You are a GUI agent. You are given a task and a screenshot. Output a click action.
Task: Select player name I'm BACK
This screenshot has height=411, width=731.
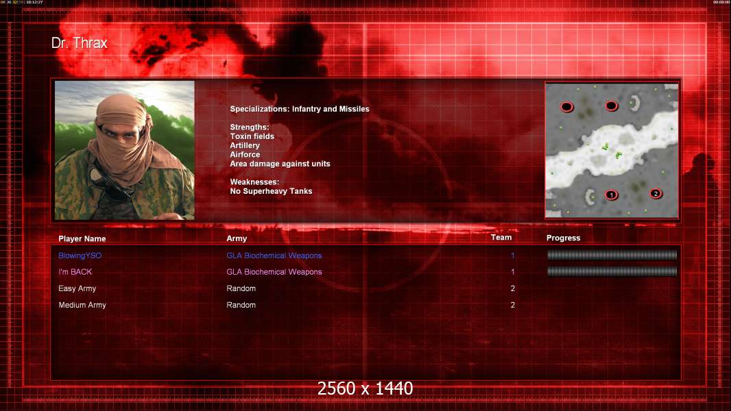point(75,272)
